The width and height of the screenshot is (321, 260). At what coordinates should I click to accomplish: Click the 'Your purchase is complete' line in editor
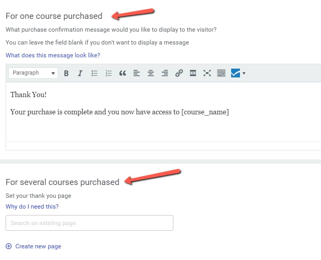120,112
